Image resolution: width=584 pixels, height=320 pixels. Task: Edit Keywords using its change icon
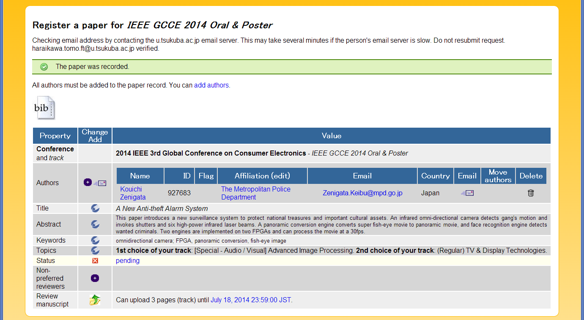(x=95, y=240)
